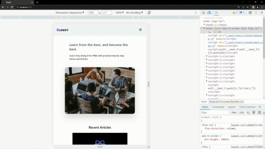The width and height of the screenshot is (265, 149).
Task: Reload the page
Action: [12, 7]
